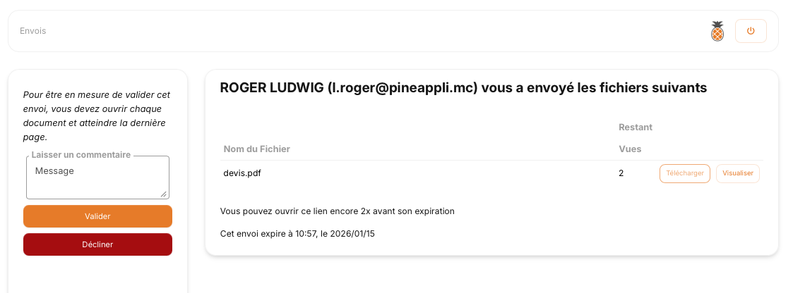
Task: Open the Envois navigation item
Action: [33, 31]
